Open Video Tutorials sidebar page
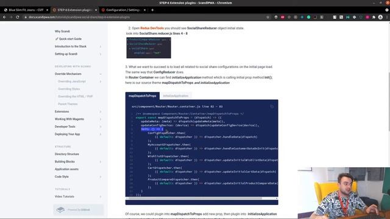The width and height of the screenshot is (390, 219). pyautogui.click(x=65, y=196)
